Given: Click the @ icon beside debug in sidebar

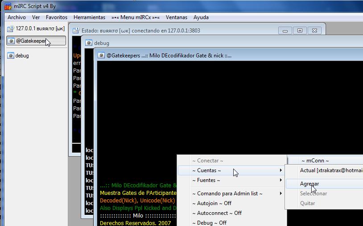Looking at the screenshot, I should coord(11,56).
